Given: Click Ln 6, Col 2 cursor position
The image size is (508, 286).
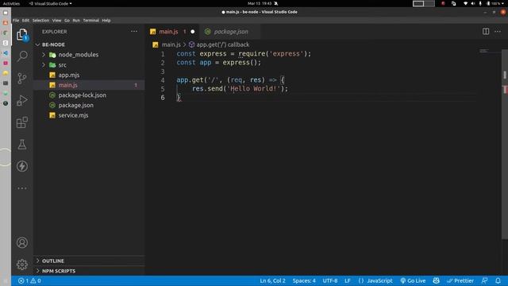Looking at the screenshot, I should tap(272, 280).
